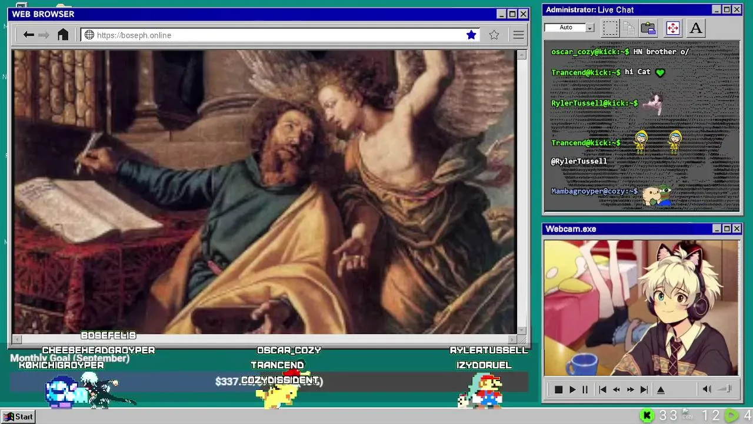Viewport: 753px width, 424px height.
Task: Click the browser horizontal scrollbar right arrow
Action: click(512, 339)
